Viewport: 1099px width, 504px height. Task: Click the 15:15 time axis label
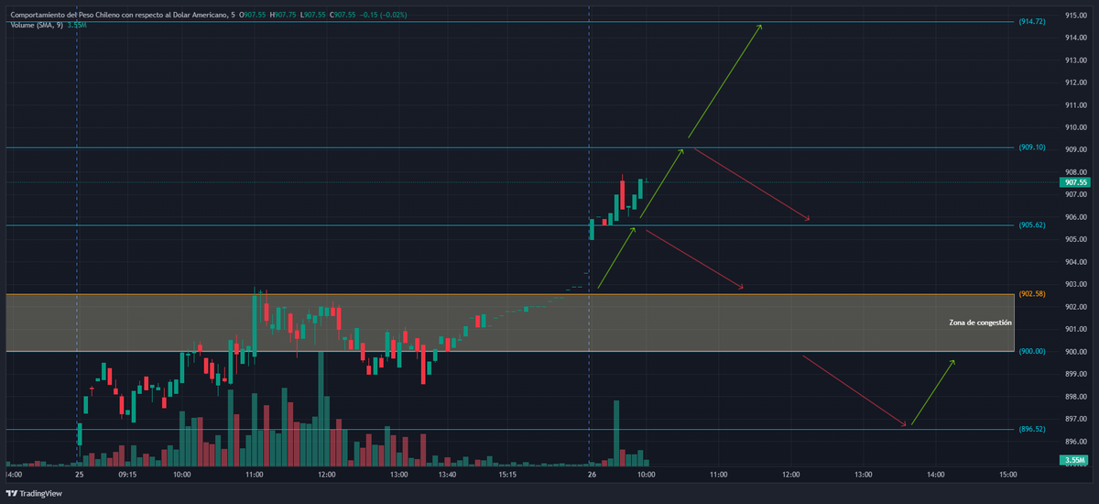tap(507, 475)
